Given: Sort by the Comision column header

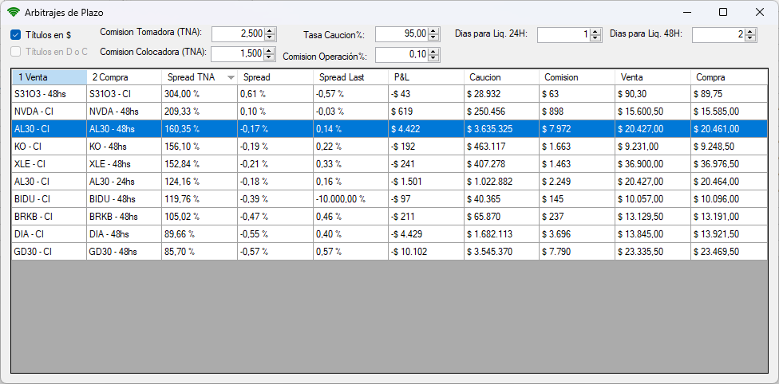Looking at the screenshot, I should coord(577,77).
